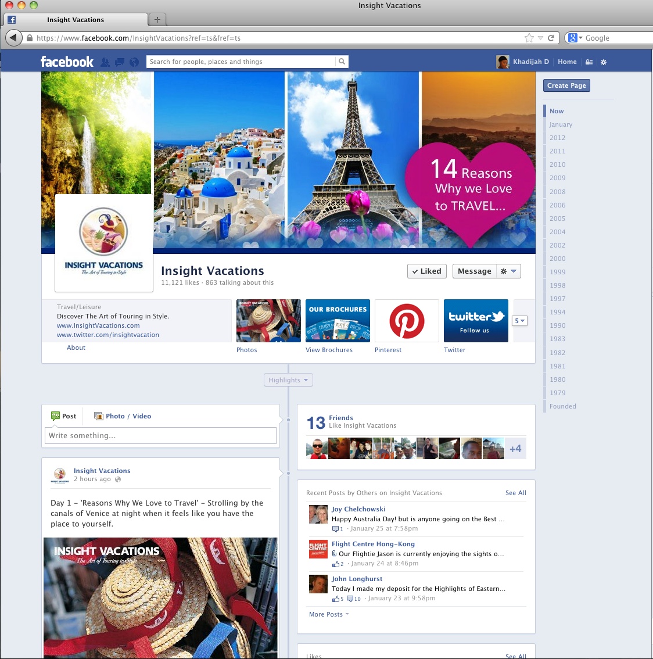Open Facebook friend requests icon
This screenshot has height=659, width=653.
coord(105,62)
